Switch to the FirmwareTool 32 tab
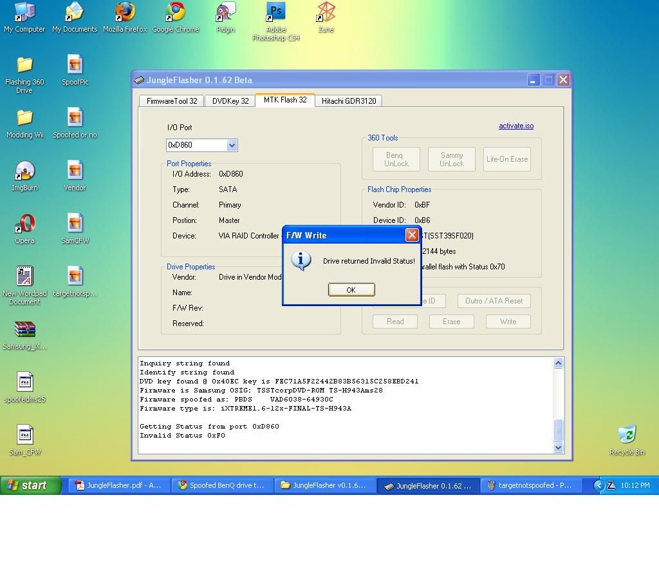Viewport: 659px width, 580px height. [x=172, y=101]
